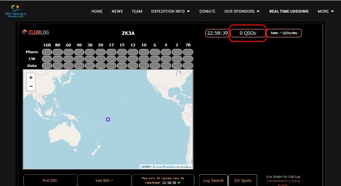Expand the OUR SPONSORS menu
341x186 pixels.
pyautogui.click(x=242, y=11)
